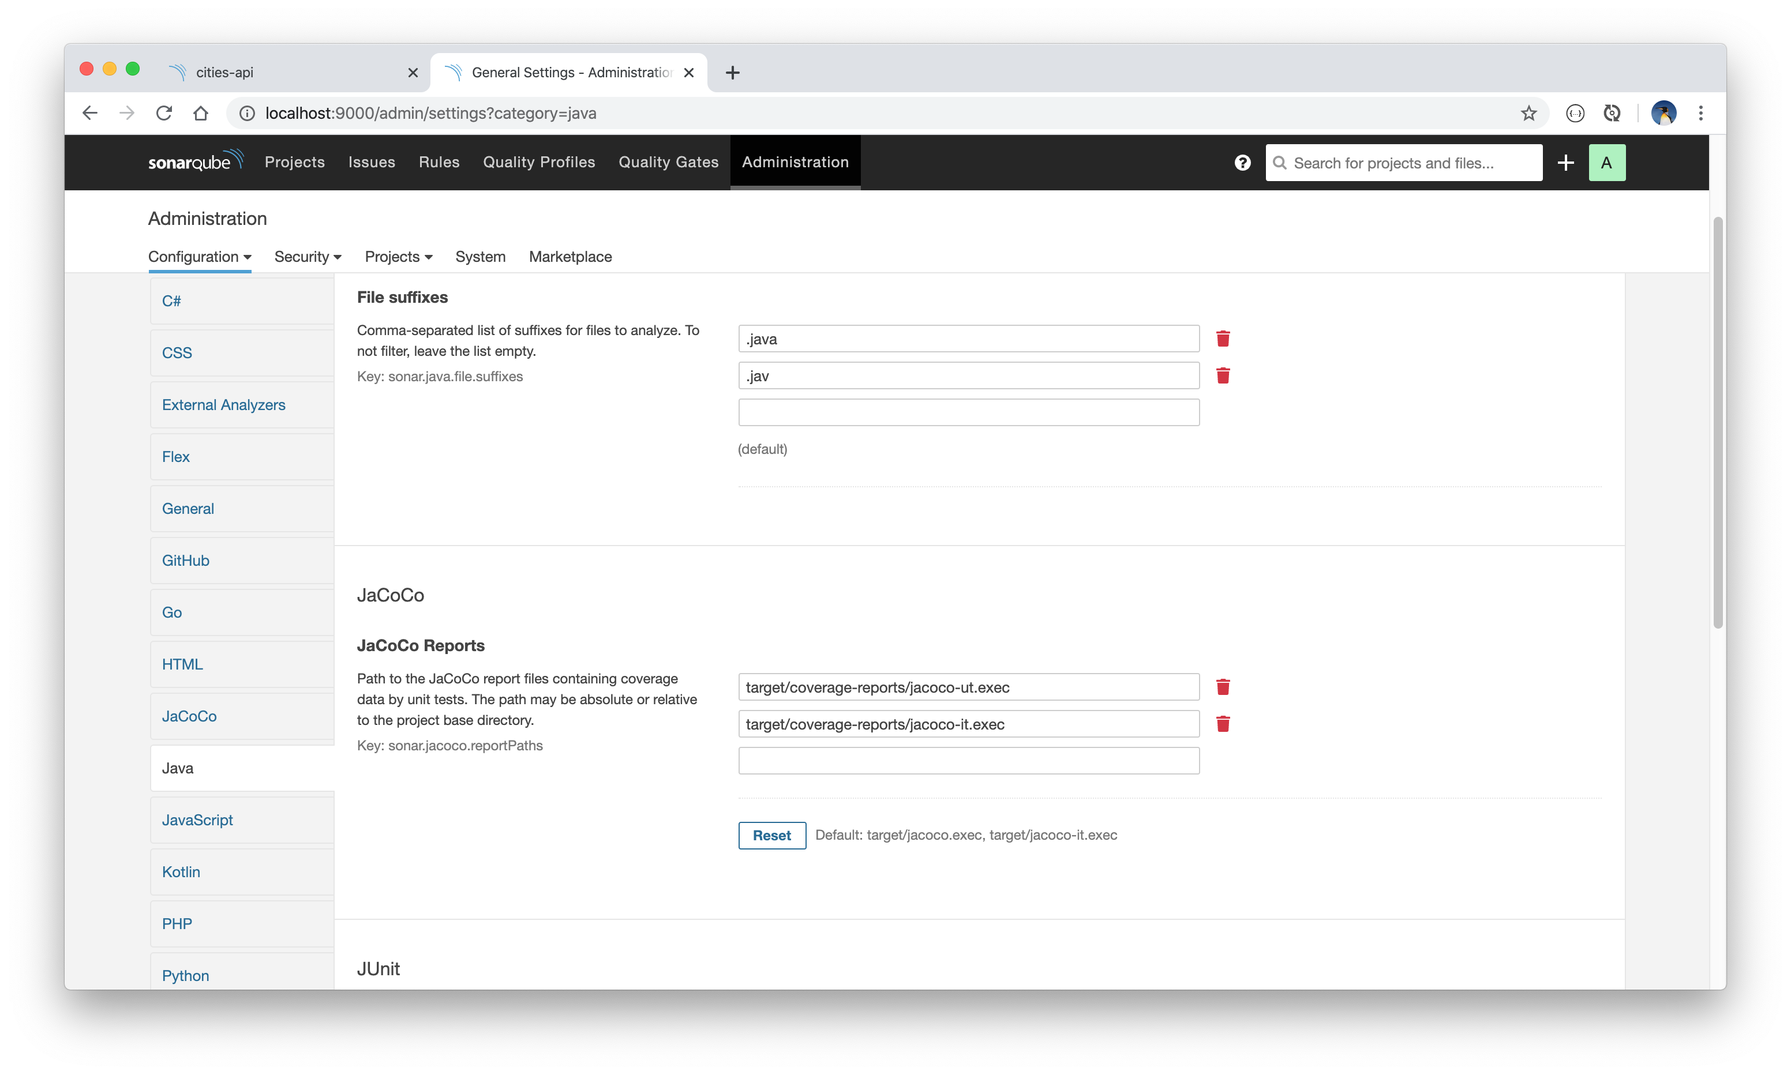Delete the .java file suffix entry
This screenshot has height=1075, width=1791.
coord(1223,339)
